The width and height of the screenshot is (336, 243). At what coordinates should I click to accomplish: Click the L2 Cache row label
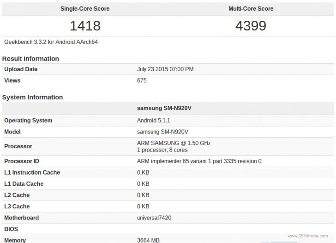(x=17, y=195)
